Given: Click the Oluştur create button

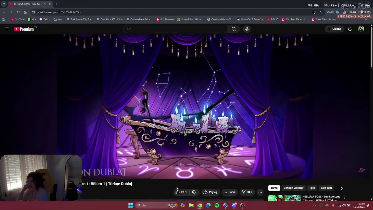Looking at the screenshot, I should coord(334,29).
